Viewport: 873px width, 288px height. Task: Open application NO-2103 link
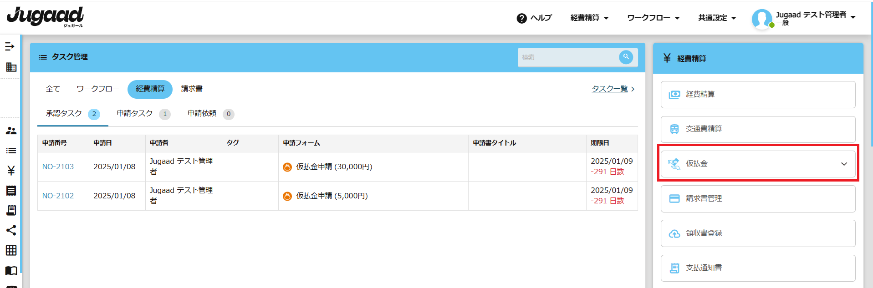click(58, 167)
